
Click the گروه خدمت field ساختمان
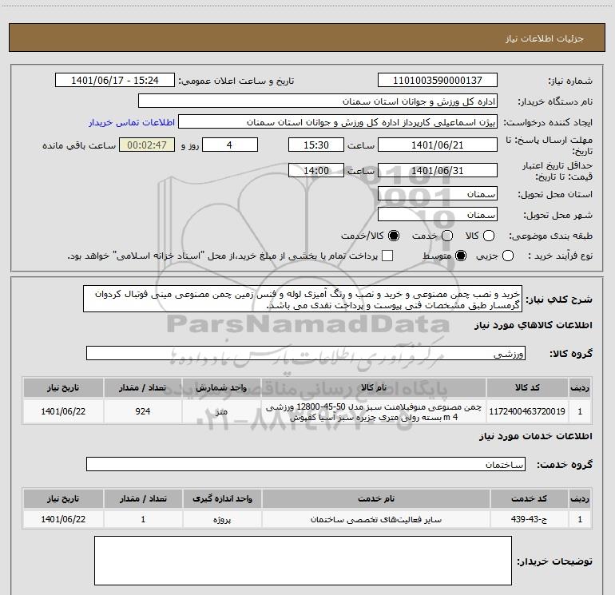(x=306, y=464)
